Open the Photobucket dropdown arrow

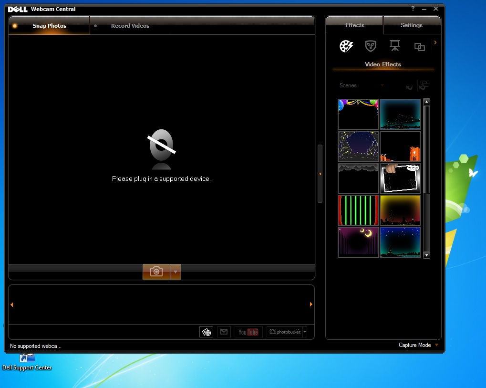tap(305, 332)
